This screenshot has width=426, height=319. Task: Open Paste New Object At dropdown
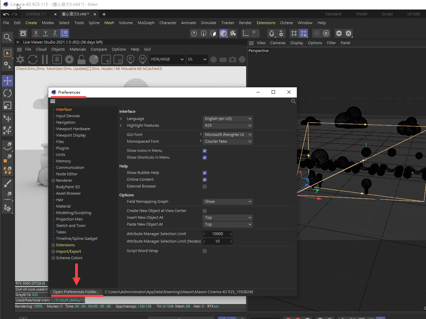click(x=228, y=224)
